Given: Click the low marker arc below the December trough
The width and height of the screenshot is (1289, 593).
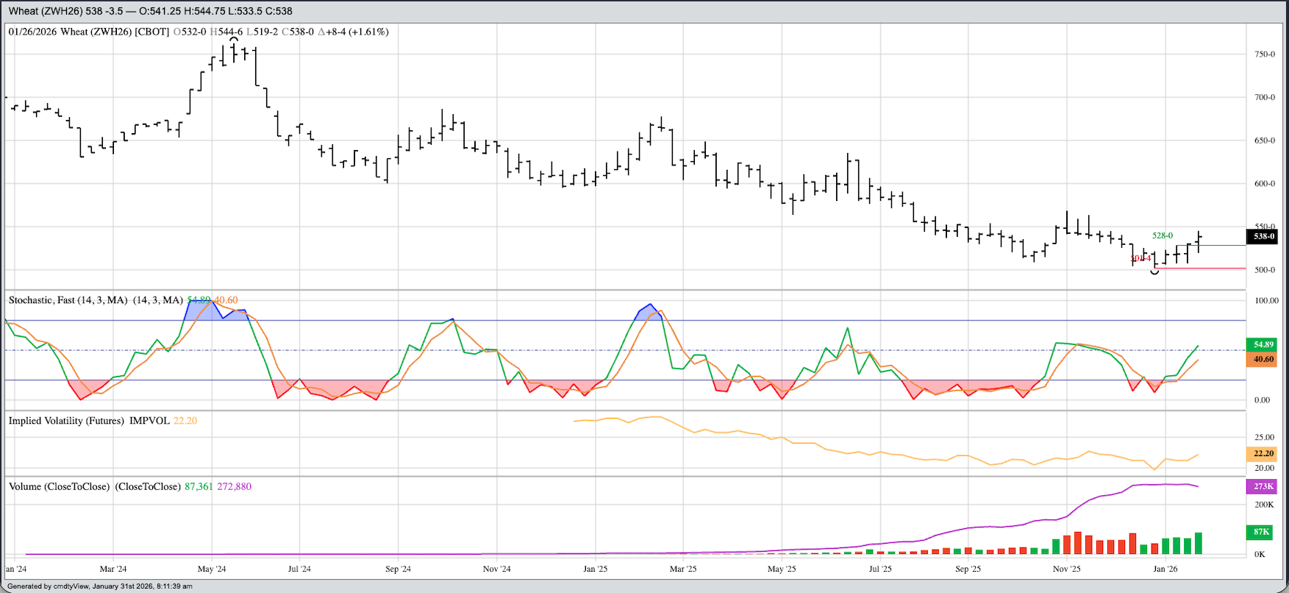Looking at the screenshot, I should click(1154, 272).
